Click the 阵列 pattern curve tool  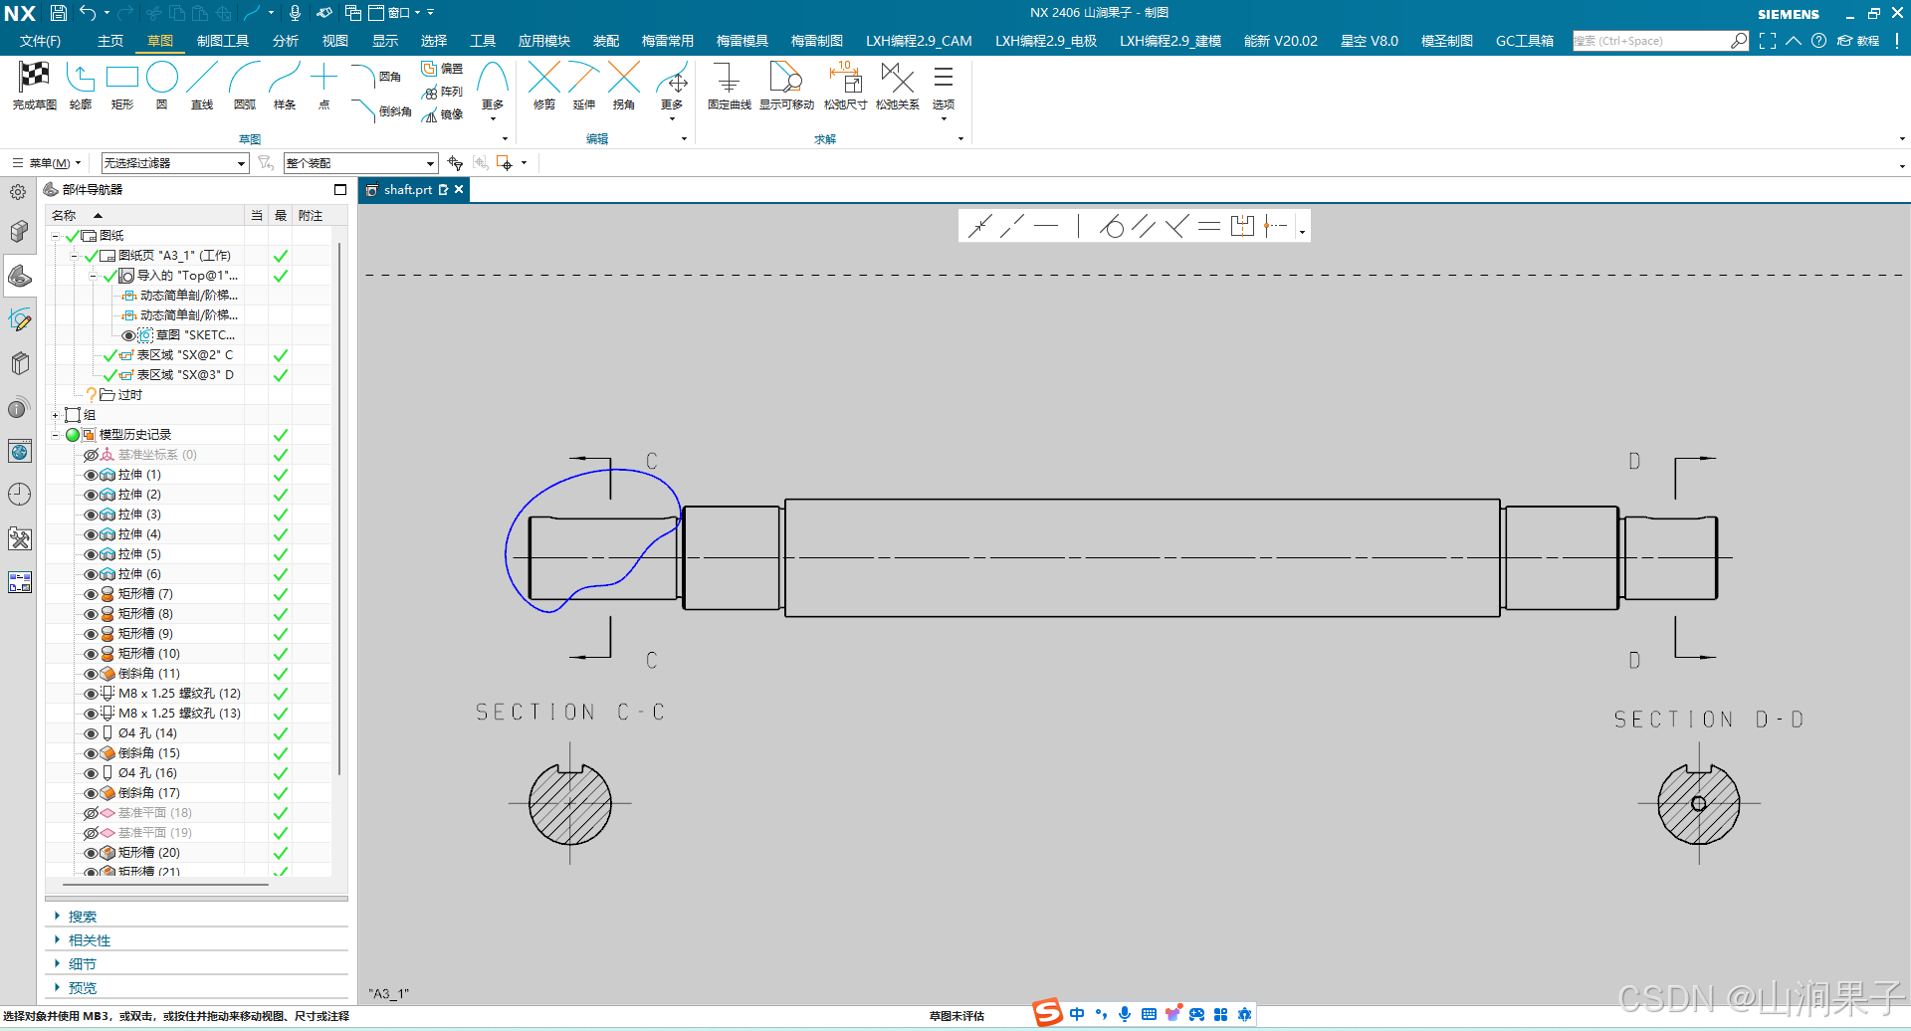[442, 92]
